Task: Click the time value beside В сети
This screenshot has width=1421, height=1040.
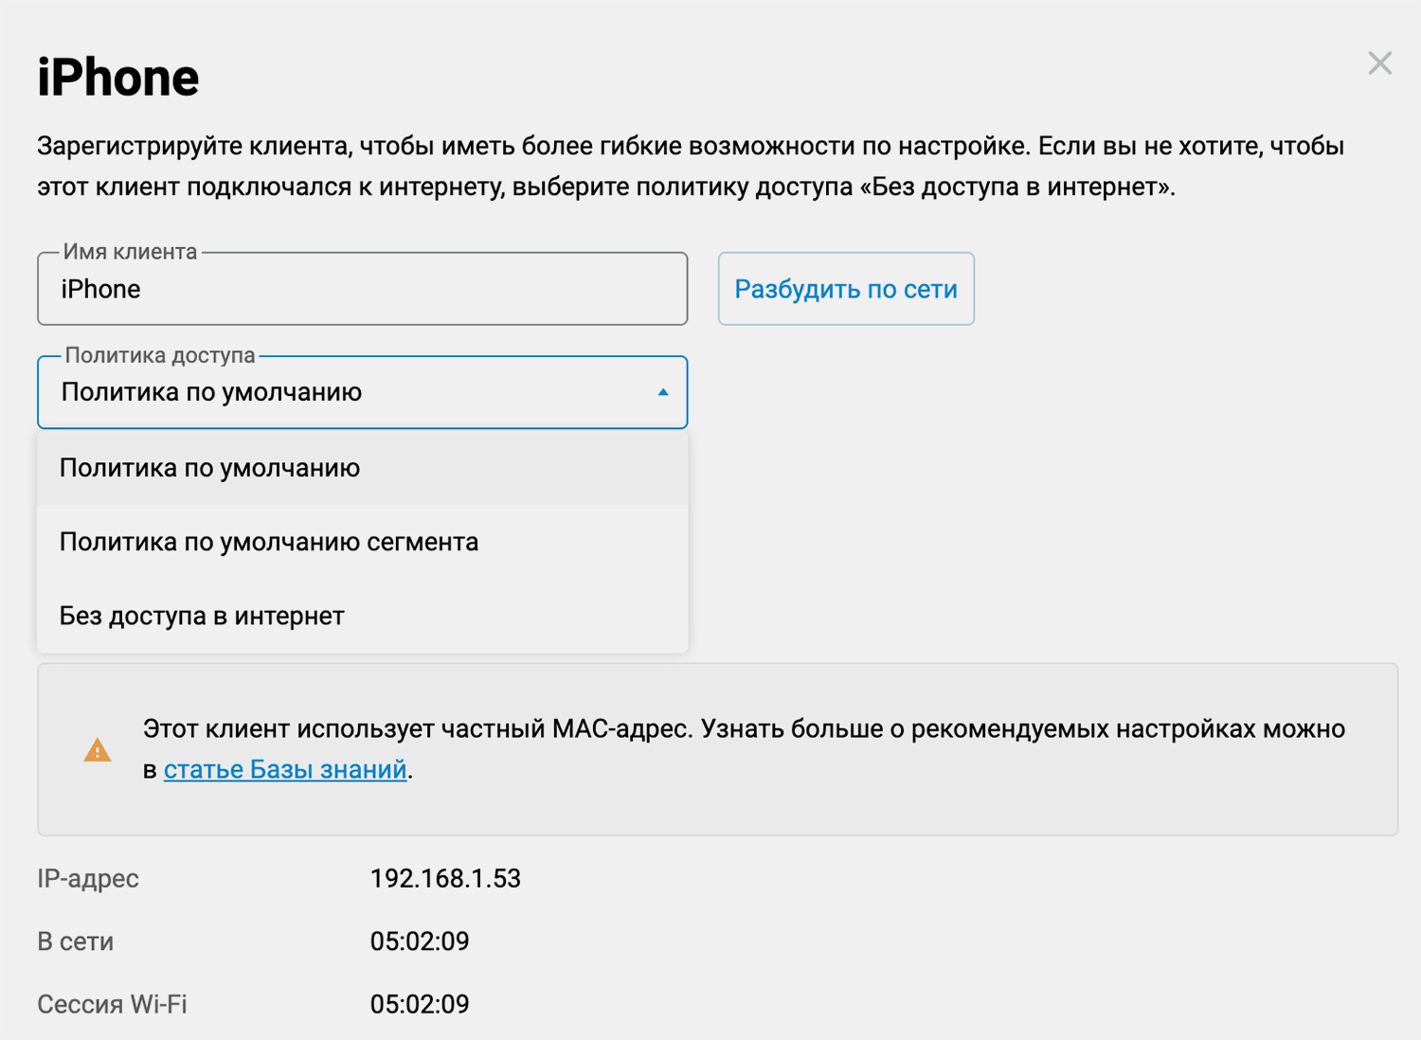Action: [x=420, y=941]
